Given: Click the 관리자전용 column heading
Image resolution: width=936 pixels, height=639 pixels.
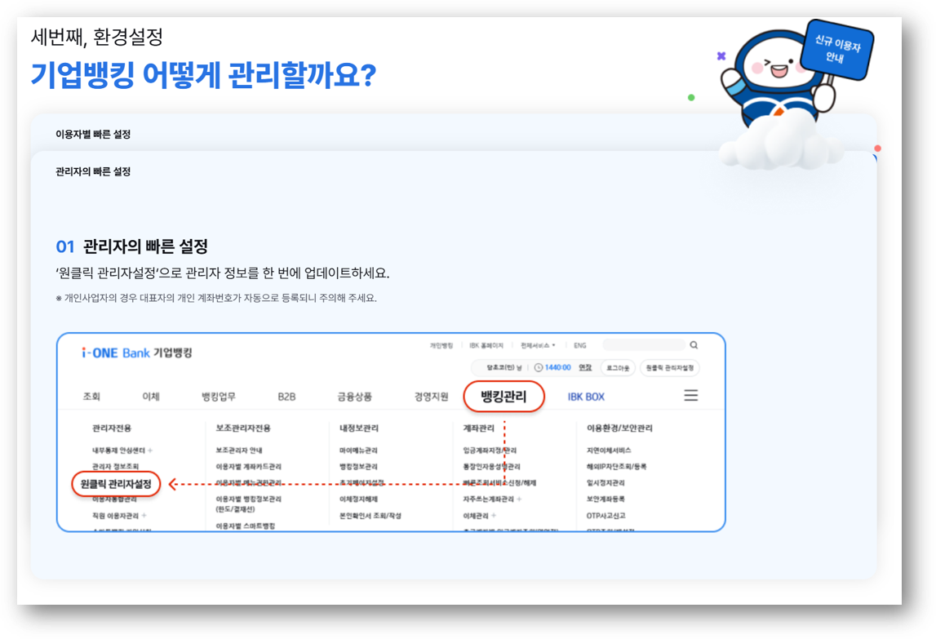Looking at the screenshot, I should pyautogui.click(x=112, y=428).
